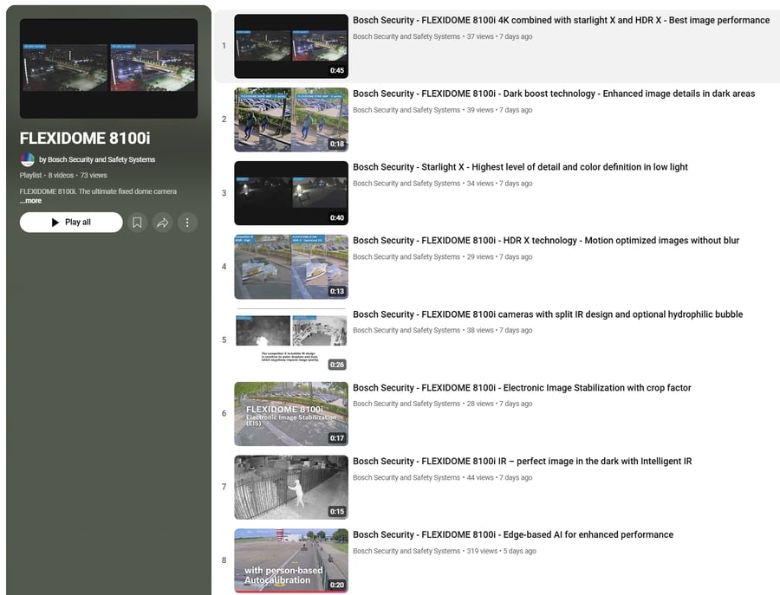Open title 'Dark boost technology - Enhanced image details'
The height and width of the screenshot is (595, 780).
pyautogui.click(x=554, y=94)
